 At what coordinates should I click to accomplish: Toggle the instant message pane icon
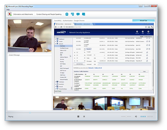tap(78, 14)
